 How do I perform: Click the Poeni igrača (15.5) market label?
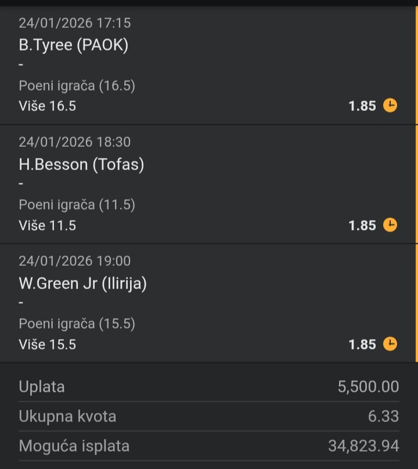click(77, 324)
